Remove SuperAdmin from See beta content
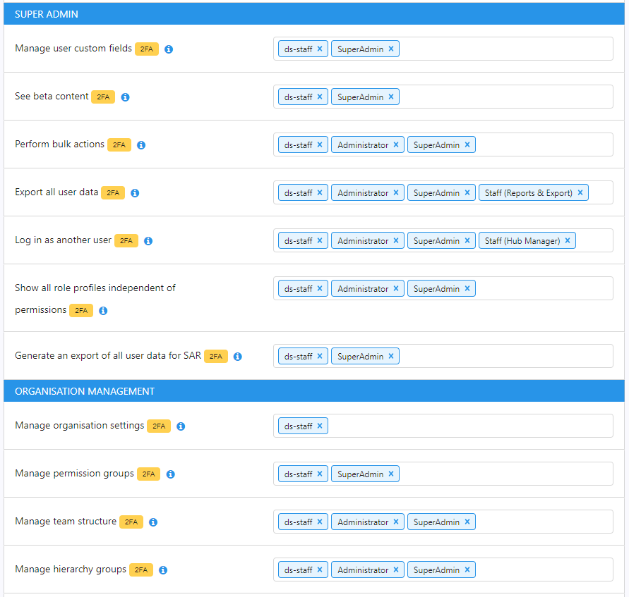 coord(391,97)
